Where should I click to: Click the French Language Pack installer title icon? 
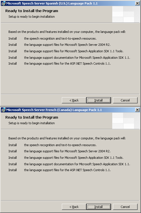(3, 110)
